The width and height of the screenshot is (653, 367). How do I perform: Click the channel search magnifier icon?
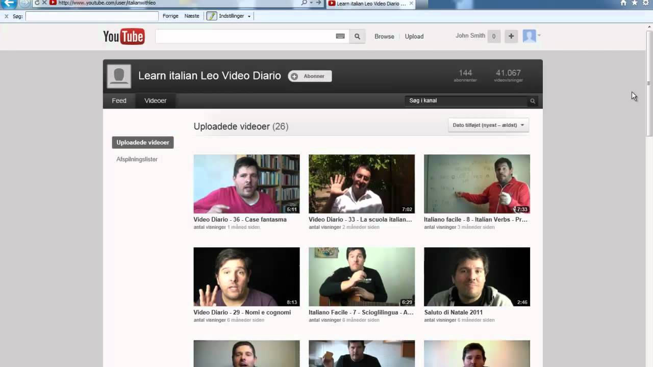[x=533, y=101]
